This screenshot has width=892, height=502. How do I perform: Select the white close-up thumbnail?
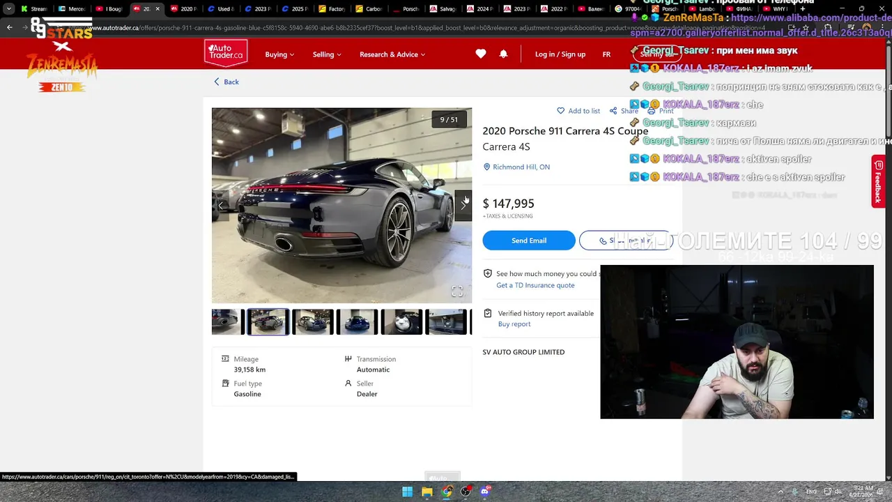click(402, 322)
